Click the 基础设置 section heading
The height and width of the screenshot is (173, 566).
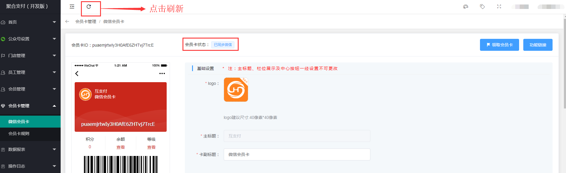click(x=205, y=68)
